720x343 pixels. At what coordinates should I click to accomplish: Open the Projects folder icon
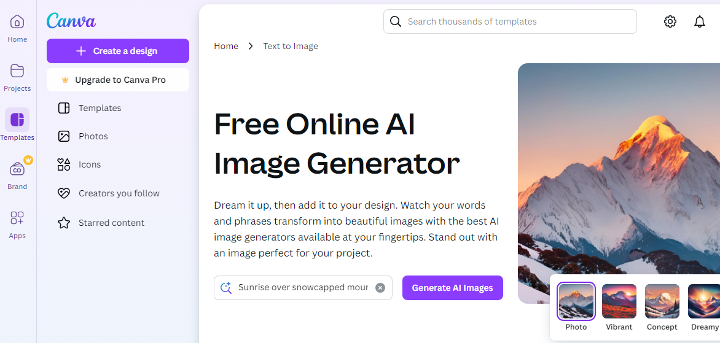[17, 71]
